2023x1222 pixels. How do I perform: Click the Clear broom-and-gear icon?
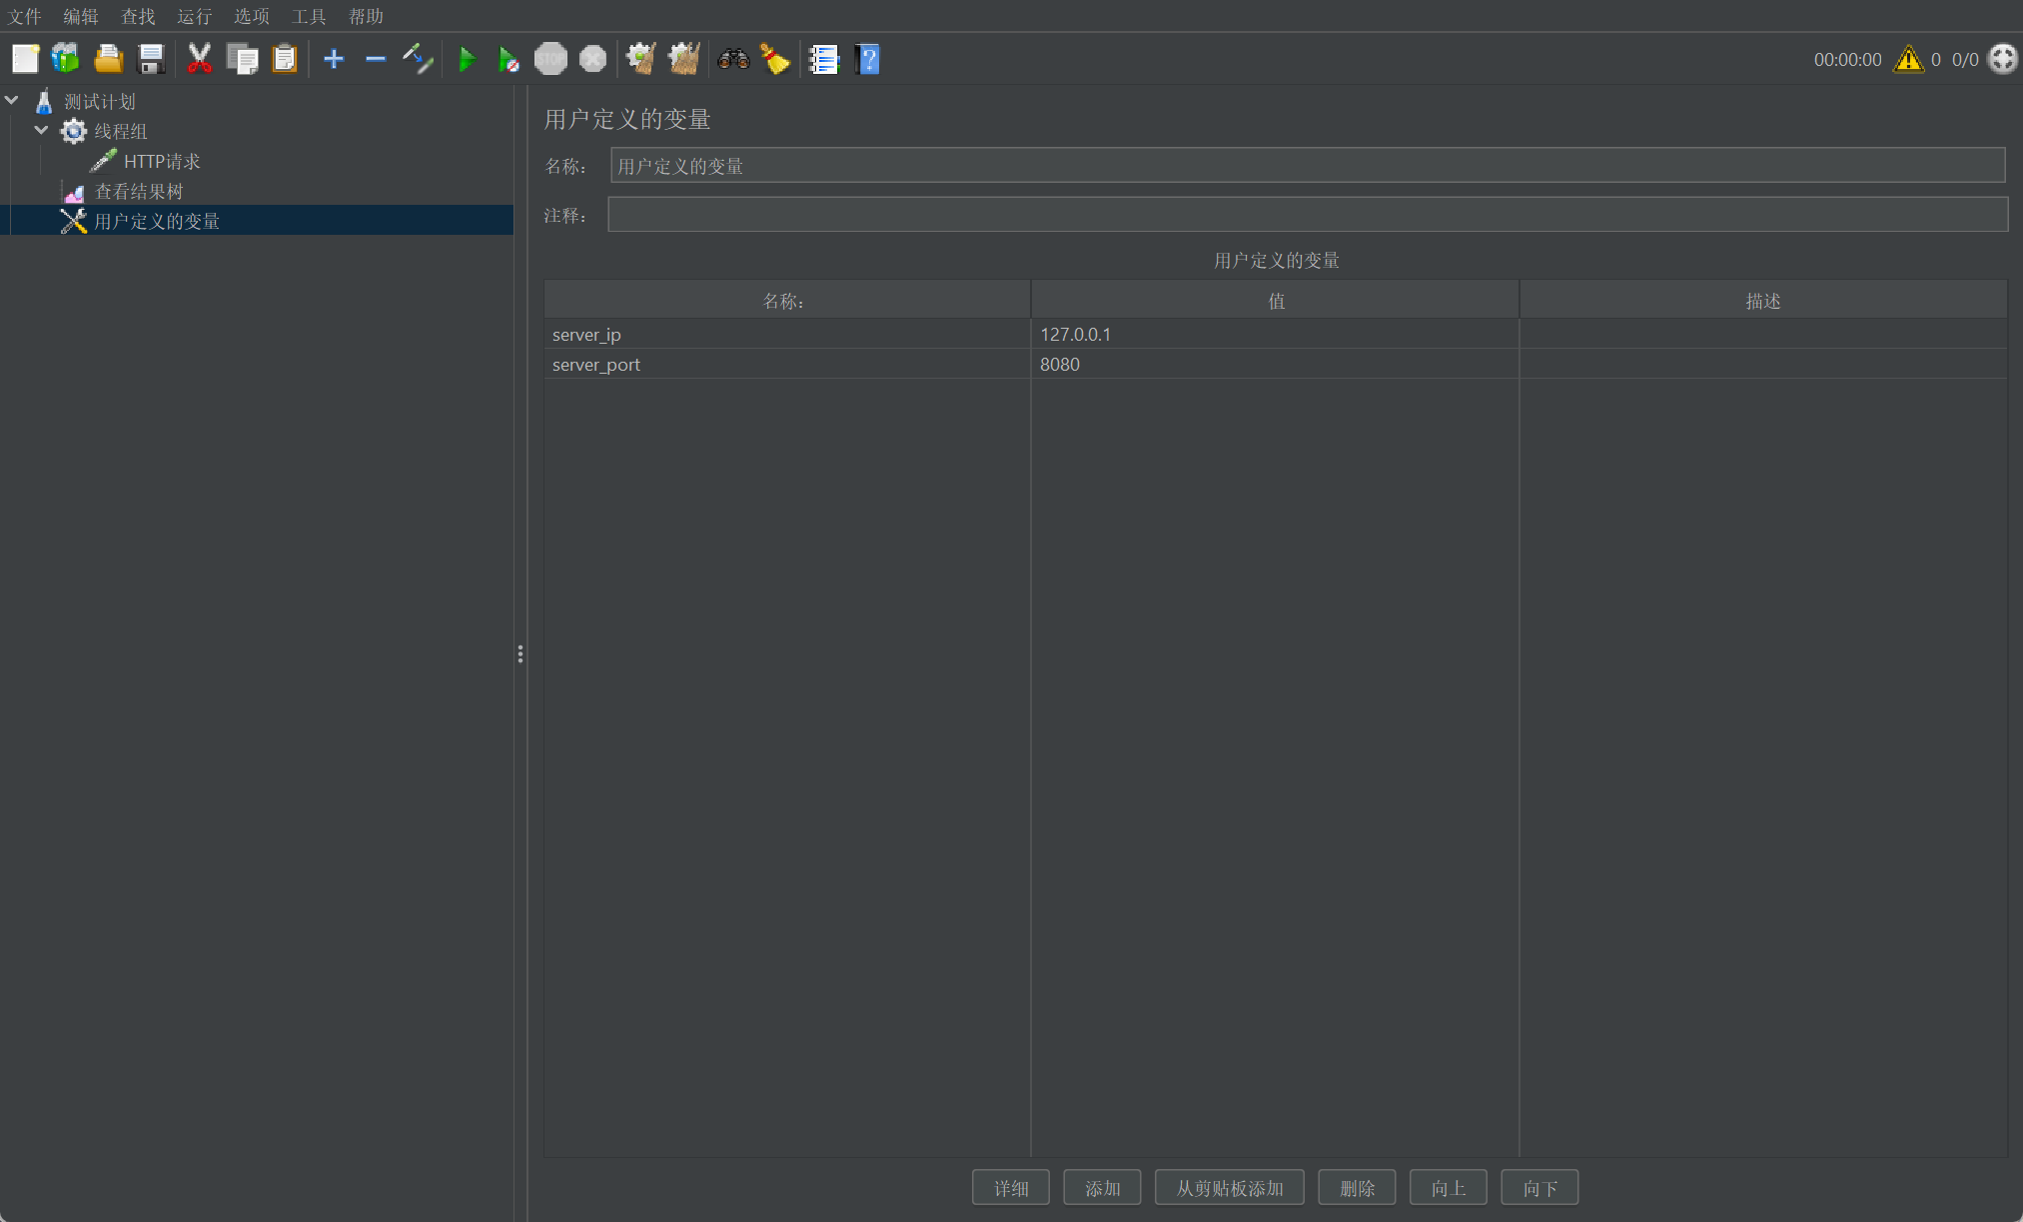[x=640, y=59]
